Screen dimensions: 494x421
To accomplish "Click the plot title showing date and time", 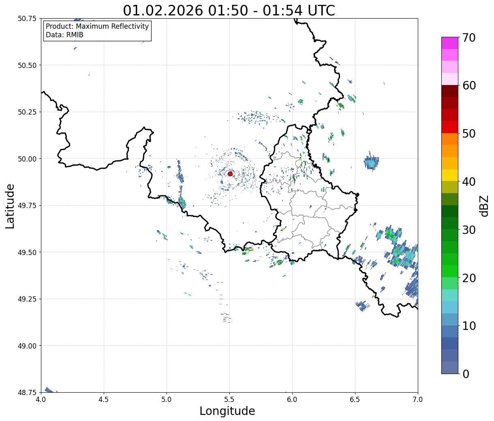I will point(229,10).
